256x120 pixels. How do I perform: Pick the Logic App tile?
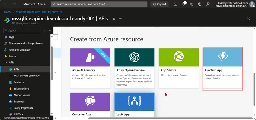(134, 105)
